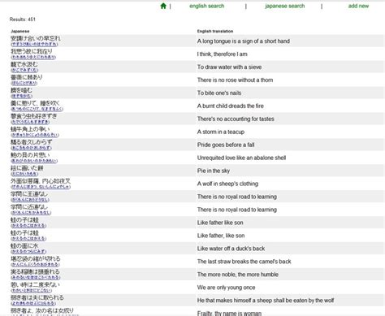Image resolution: width=385 pixels, height=316 pixels.
Task: Open the reading link for 'The more noble, the more humble'
Action: point(36,278)
